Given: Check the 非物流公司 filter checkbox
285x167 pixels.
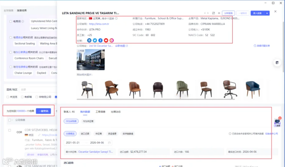Looking at the screenshot, I should click(37, 97).
